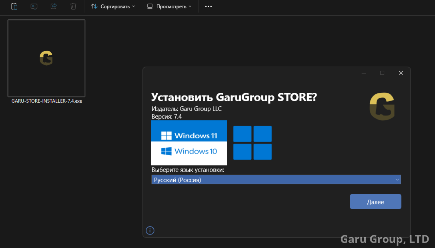435x248 pixels.
Task: Select the GARU-STORE-INSTALLER file thumbnail
Action: coord(47,58)
